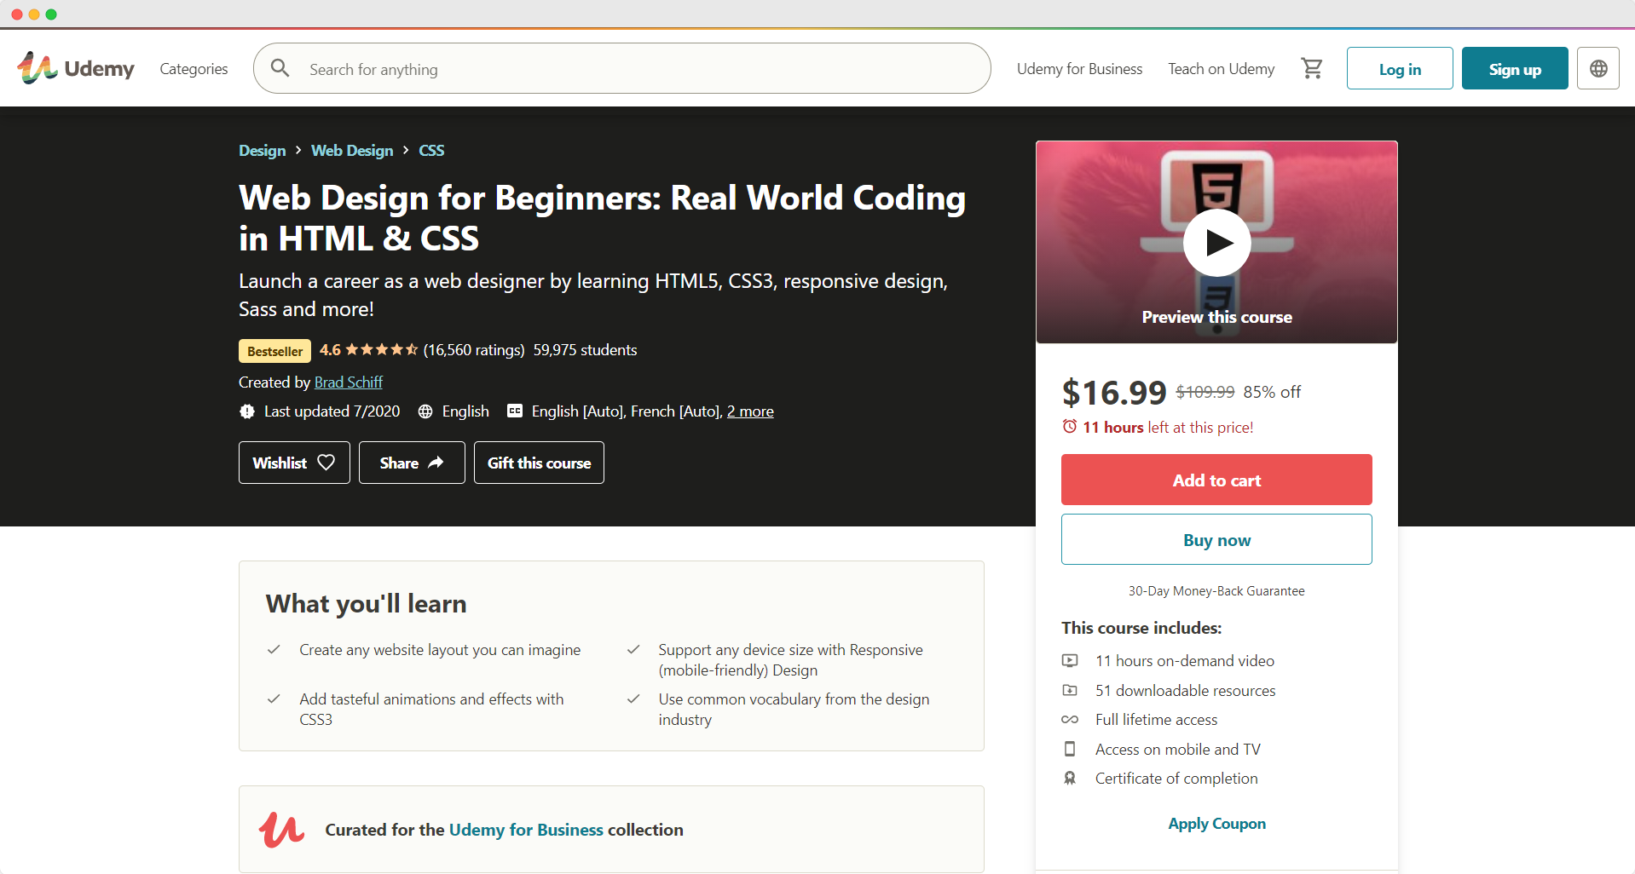Image resolution: width=1635 pixels, height=874 pixels.
Task: Click checkmark beside Support any device size
Action: (x=633, y=649)
